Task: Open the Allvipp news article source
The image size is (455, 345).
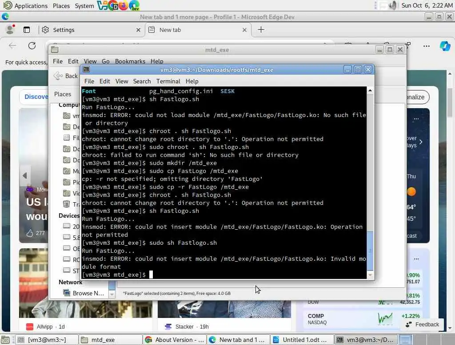Action: coord(45,326)
